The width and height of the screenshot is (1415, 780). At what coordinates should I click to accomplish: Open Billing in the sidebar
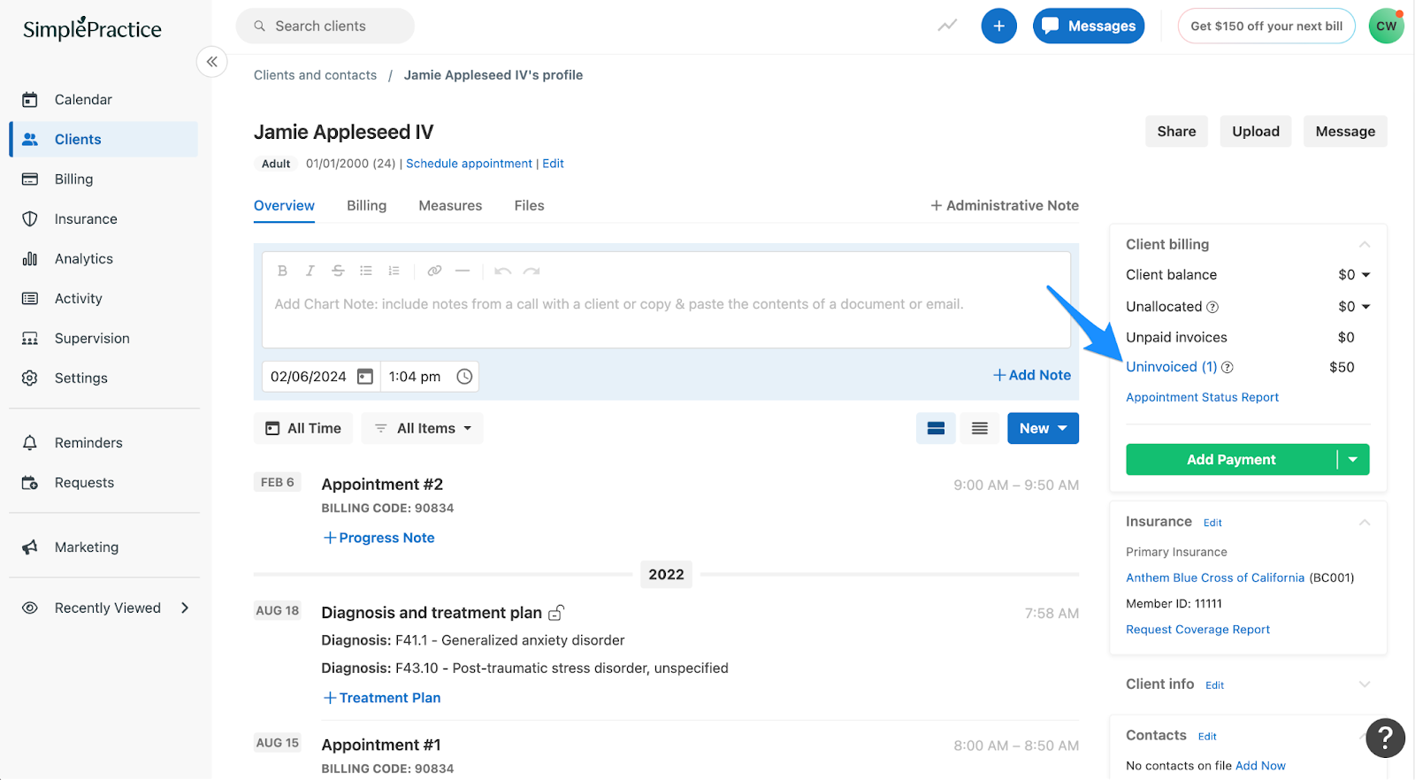point(104,180)
